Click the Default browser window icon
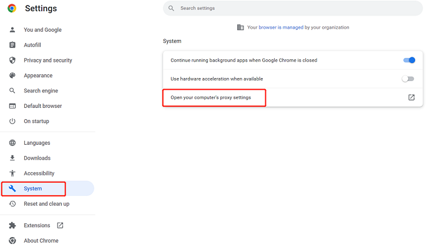This screenshot has width=437, height=252. coord(12,106)
